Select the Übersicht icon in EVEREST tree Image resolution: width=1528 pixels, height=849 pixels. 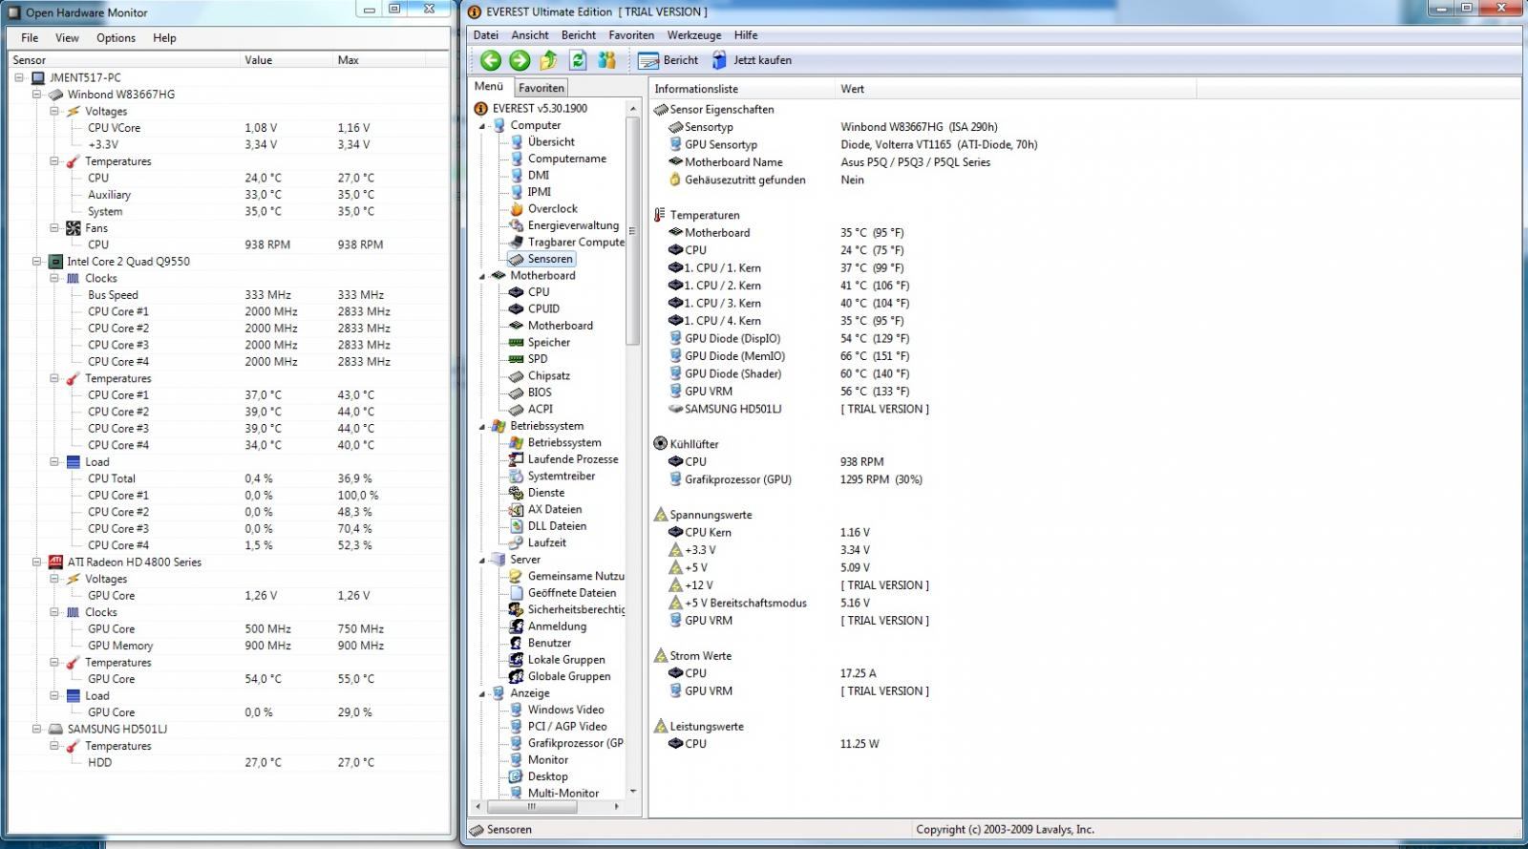coord(517,142)
